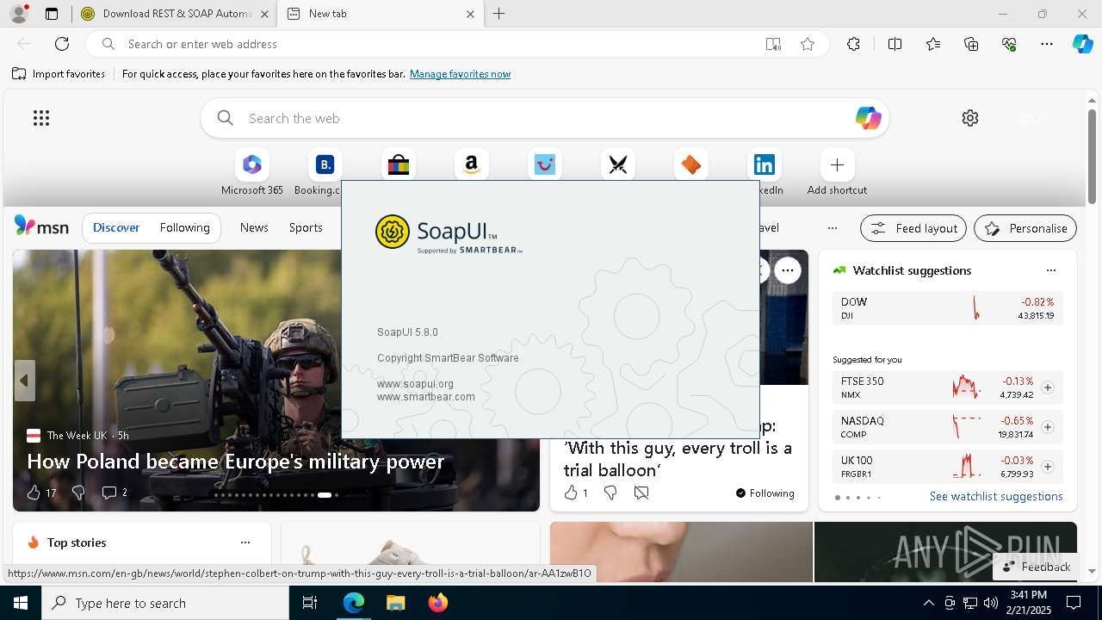Go to previous carousel story

(24, 381)
